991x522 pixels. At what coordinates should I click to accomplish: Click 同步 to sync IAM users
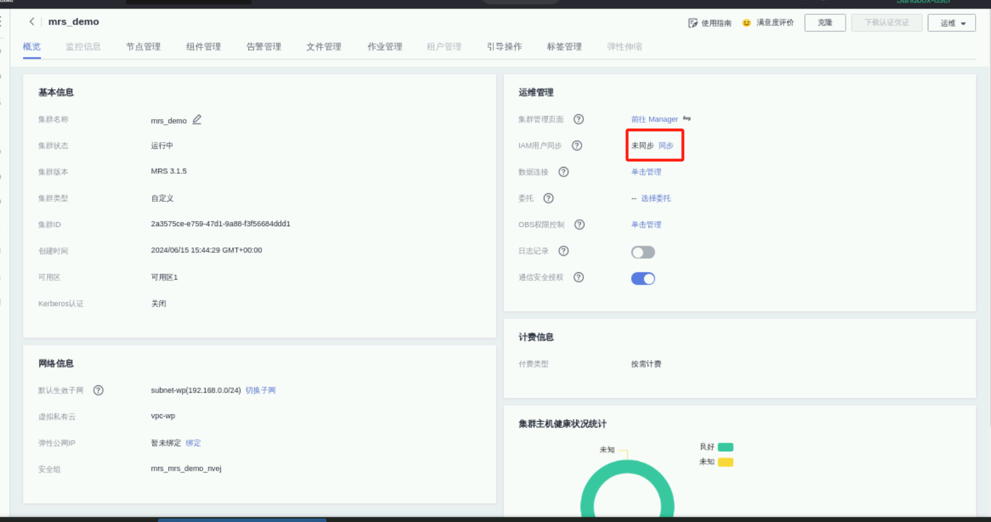coord(666,145)
